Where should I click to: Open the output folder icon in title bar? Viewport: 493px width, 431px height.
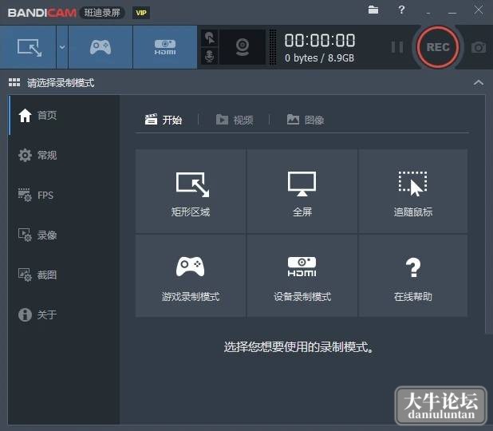point(373,10)
